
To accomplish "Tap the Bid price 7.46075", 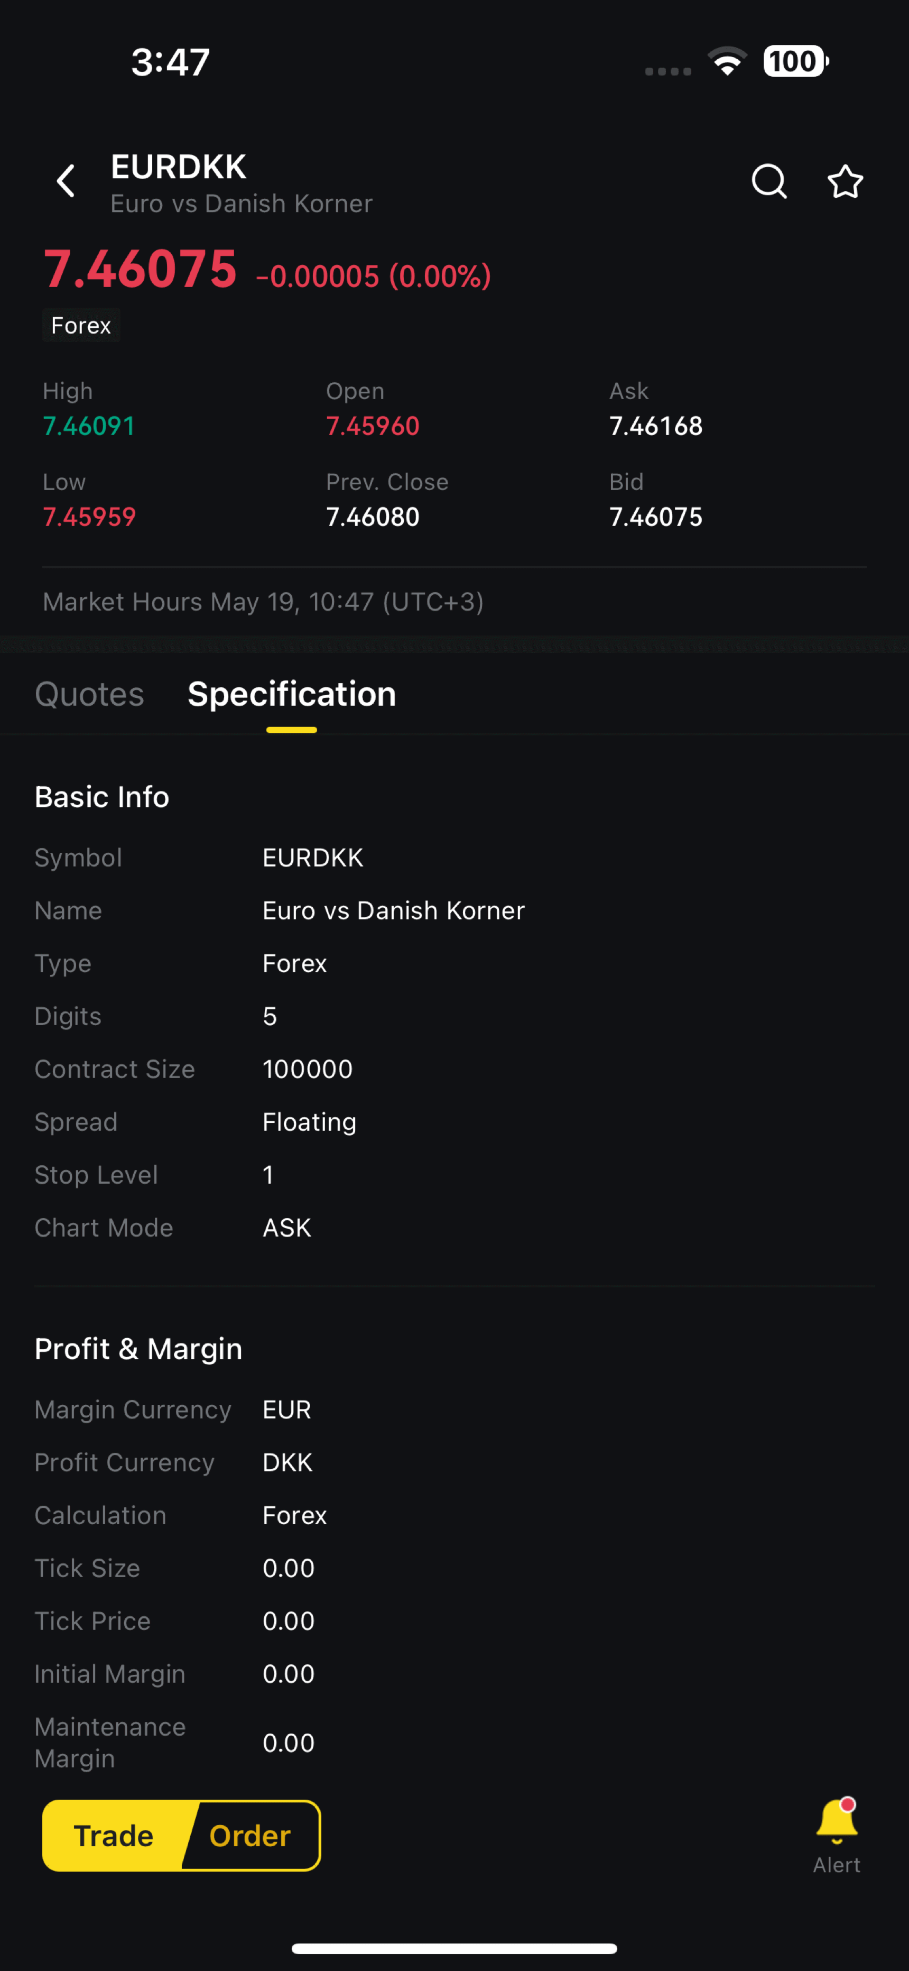I will 656,517.
